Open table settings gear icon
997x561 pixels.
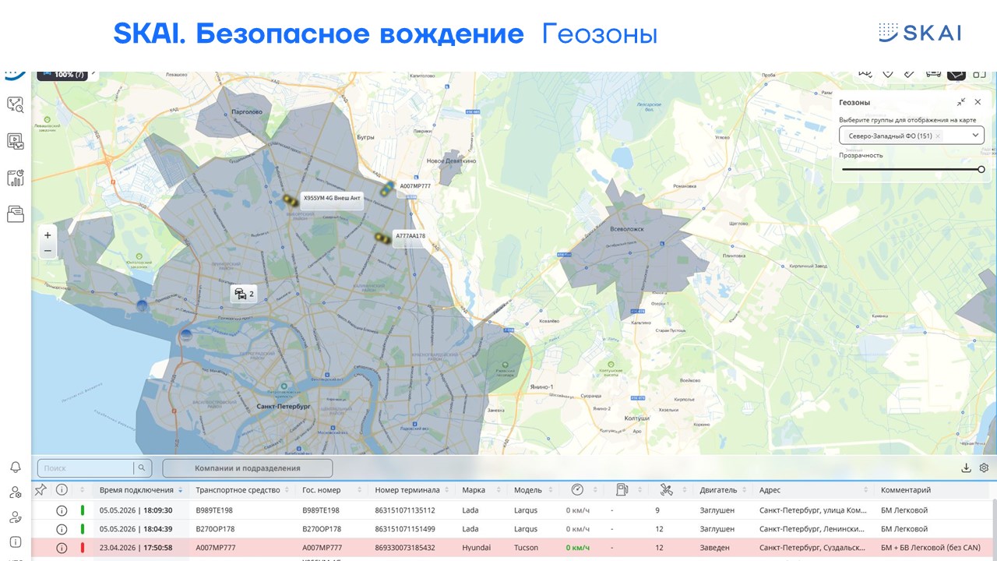click(984, 468)
